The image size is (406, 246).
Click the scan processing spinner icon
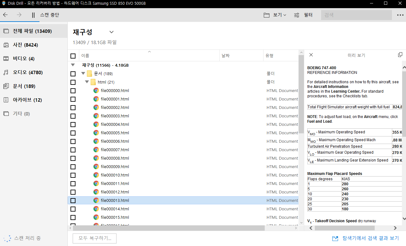[7, 238]
